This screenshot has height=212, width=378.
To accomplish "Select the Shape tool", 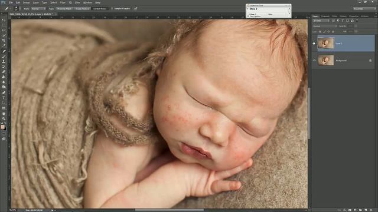I will tap(4, 108).
